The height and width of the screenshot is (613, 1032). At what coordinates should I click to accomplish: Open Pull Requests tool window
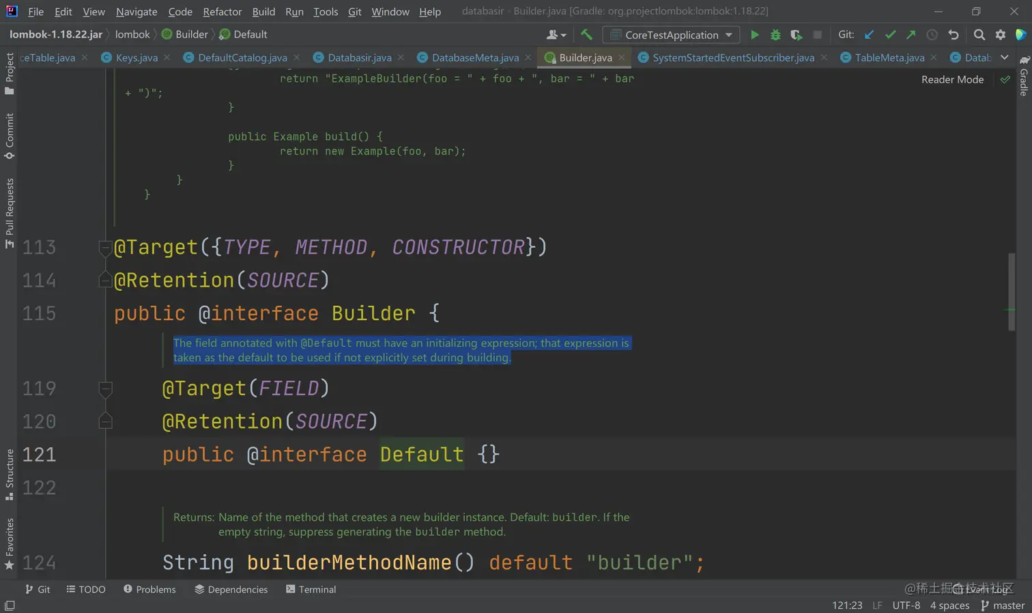point(9,213)
